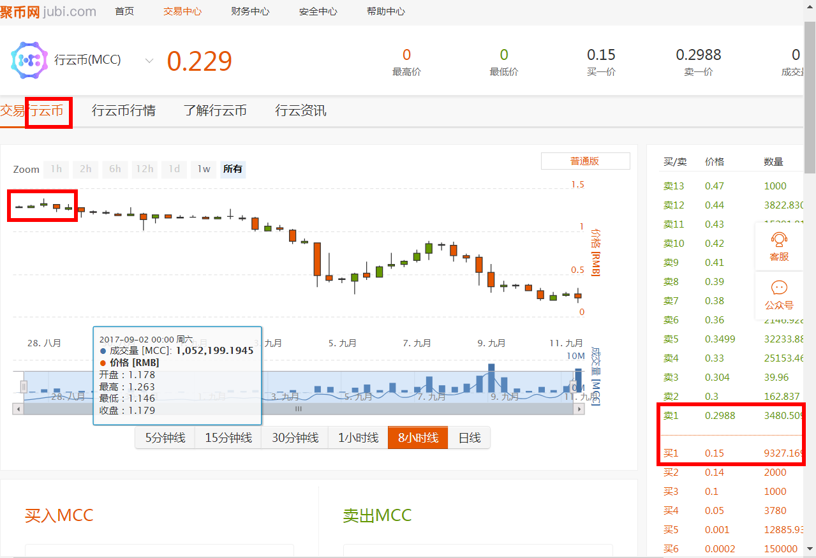Select the 1小时线 interval button
The width and height of the screenshot is (816, 558).
[357, 437]
